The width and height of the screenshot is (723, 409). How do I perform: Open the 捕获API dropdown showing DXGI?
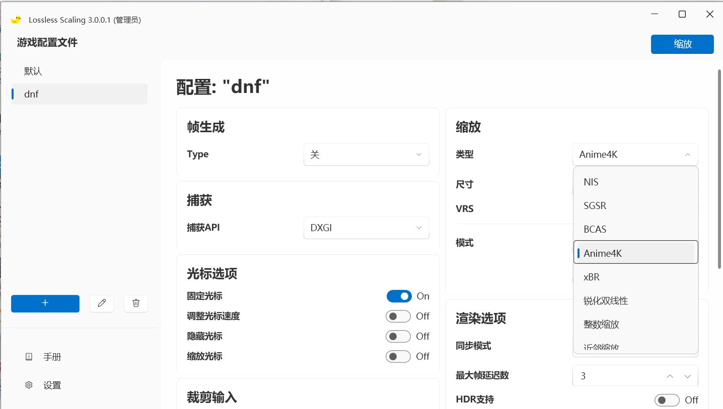pos(367,228)
